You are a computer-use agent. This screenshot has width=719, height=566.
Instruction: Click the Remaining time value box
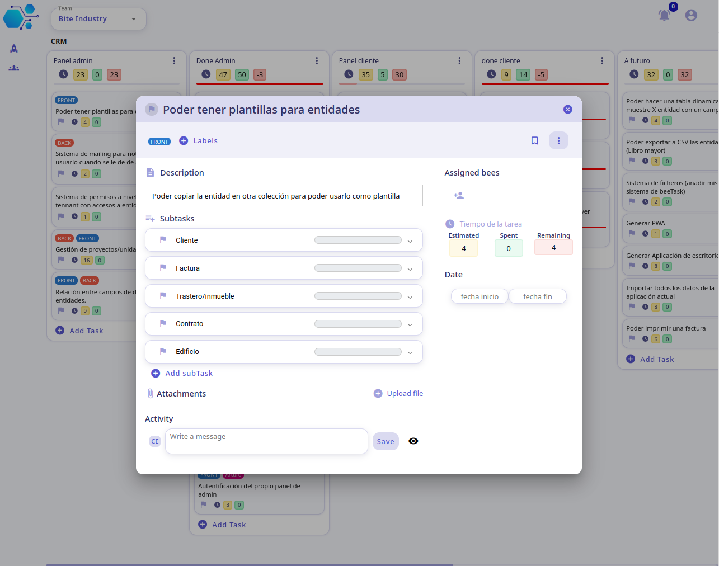tap(553, 248)
